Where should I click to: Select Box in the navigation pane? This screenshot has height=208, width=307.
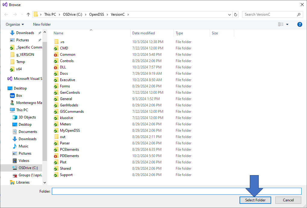(x=19, y=95)
